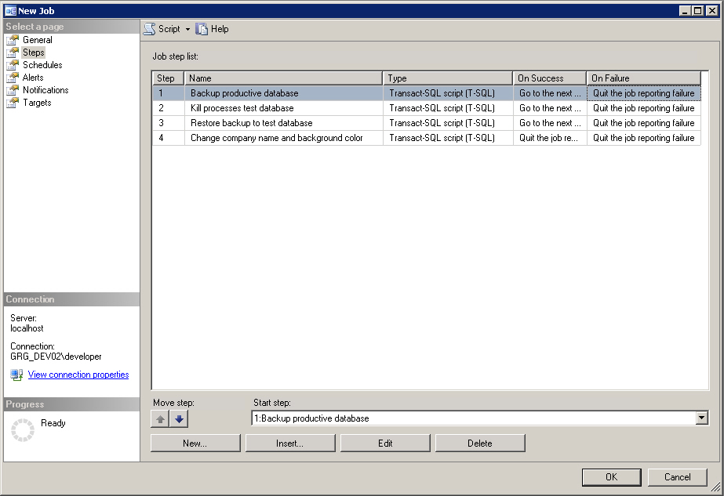The height and width of the screenshot is (496, 724).
Task: Click the General page icon
Action: pyautogui.click(x=13, y=40)
